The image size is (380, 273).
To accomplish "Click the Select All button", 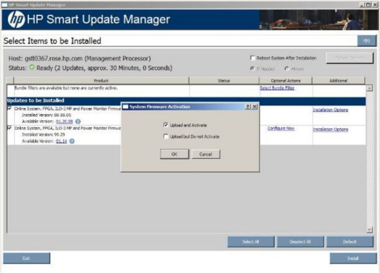I will click(x=251, y=242).
